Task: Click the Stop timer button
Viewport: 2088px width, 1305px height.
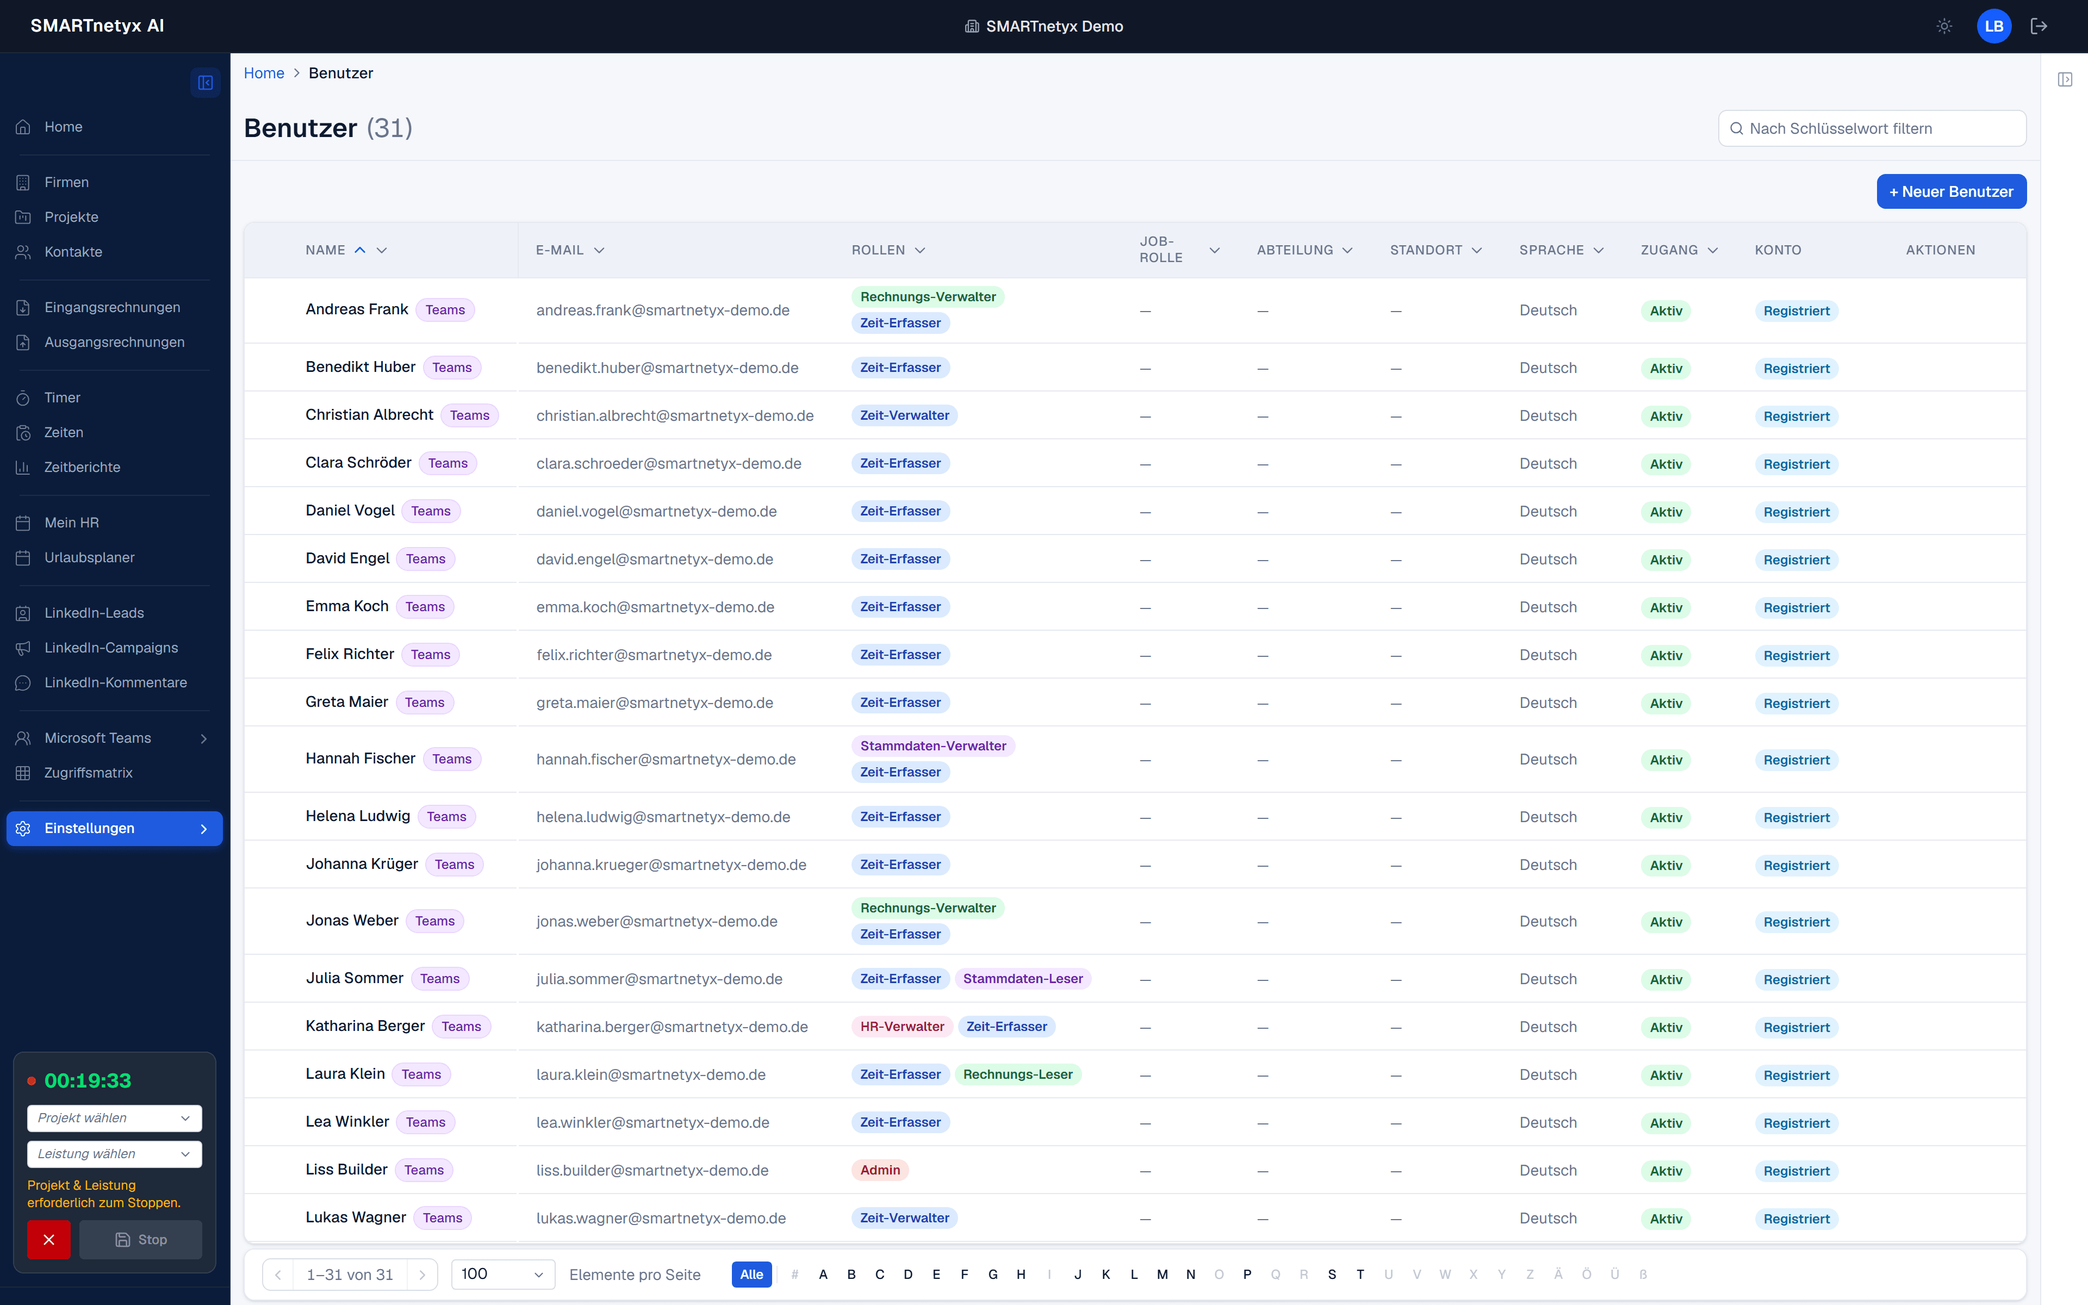Action: pos(141,1239)
